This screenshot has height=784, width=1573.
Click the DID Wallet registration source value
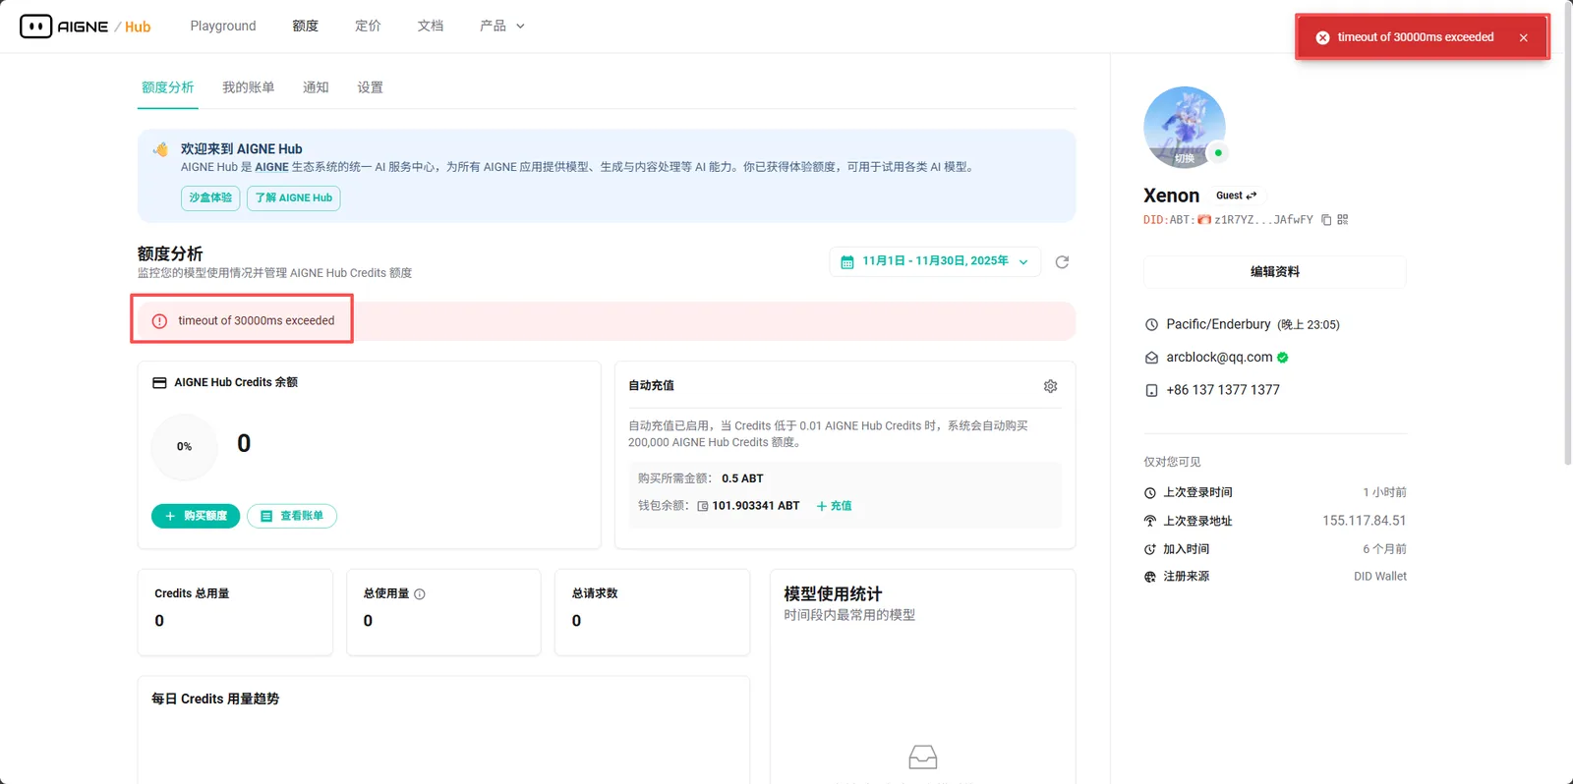point(1380,577)
